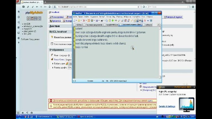Click Opera's fast-forward arrow button
The height and width of the screenshot is (119, 212).
point(45,7)
